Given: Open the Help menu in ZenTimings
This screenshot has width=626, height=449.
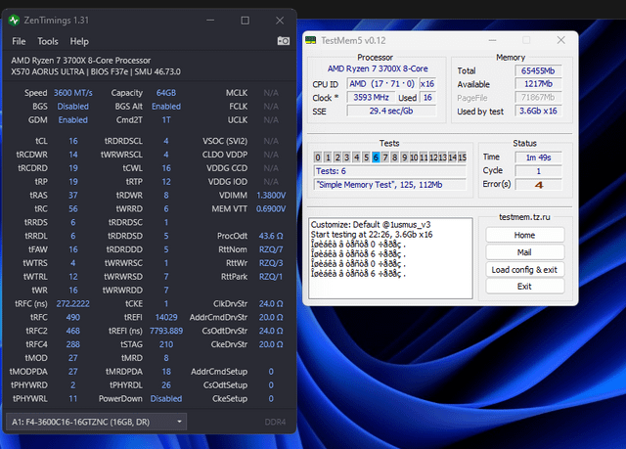Looking at the screenshot, I should point(79,41).
